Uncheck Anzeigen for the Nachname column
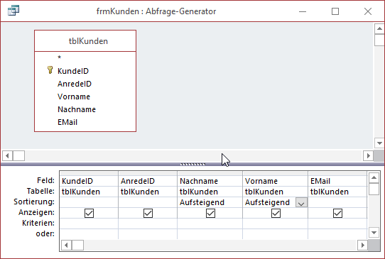385x259 pixels. click(x=210, y=213)
